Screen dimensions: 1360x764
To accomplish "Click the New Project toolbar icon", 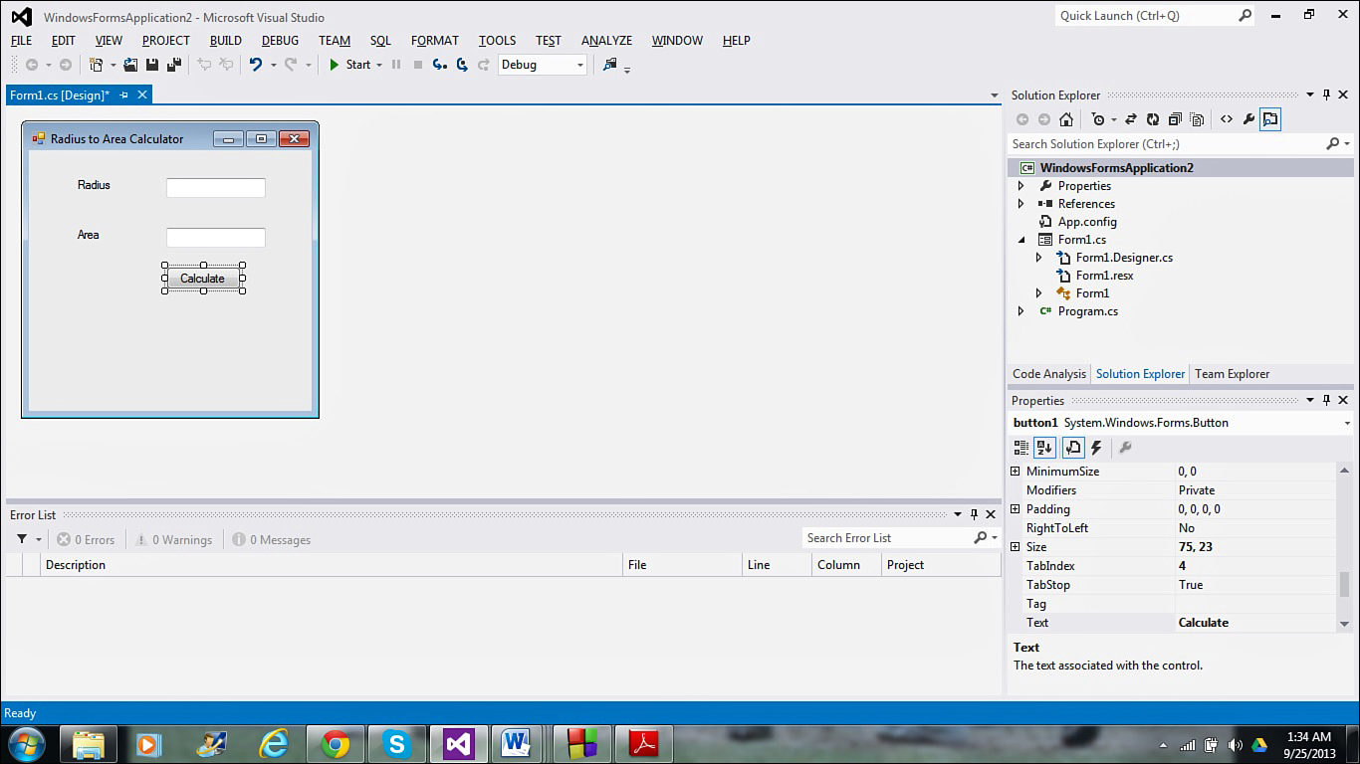I will pos(96,65).
